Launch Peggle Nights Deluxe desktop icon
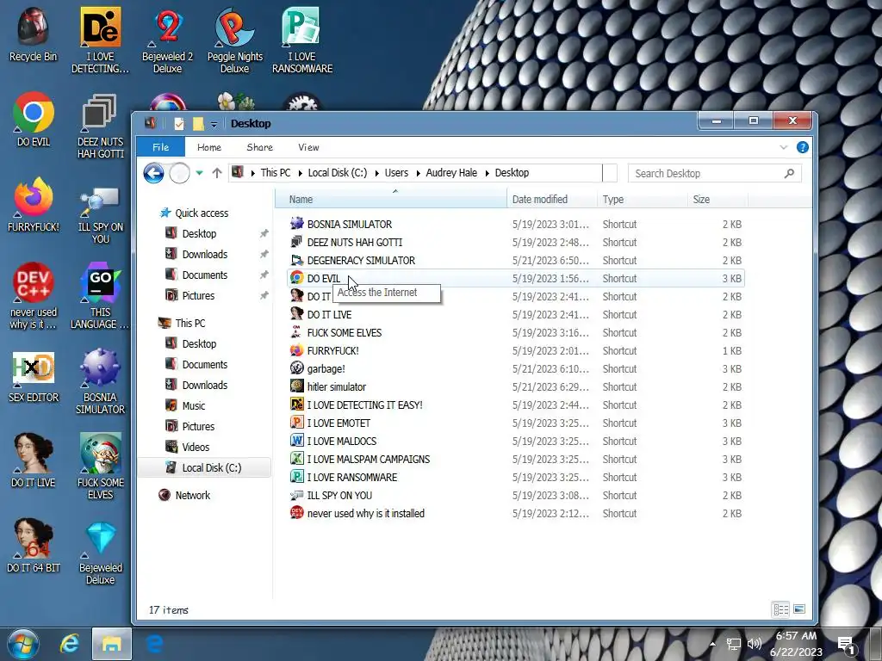 pos(234,40)
